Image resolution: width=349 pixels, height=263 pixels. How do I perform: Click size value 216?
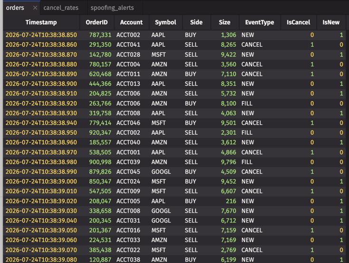click(x=224, y=201)
